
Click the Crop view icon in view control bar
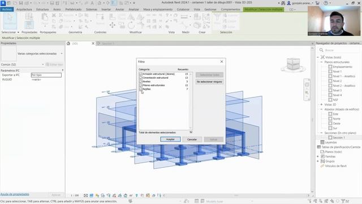point(114,195)
